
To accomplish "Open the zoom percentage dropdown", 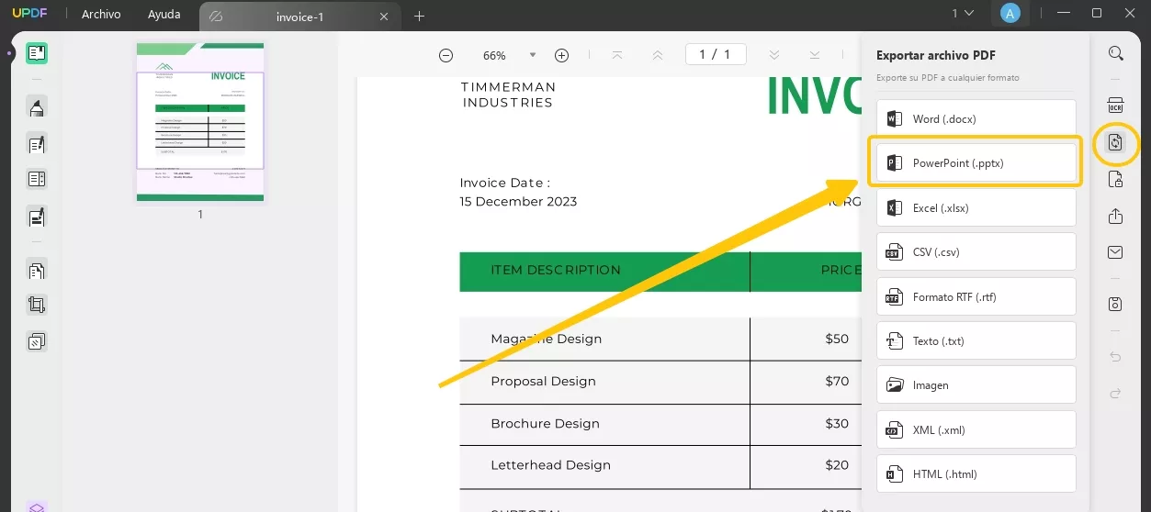I will tap(533, 55).
